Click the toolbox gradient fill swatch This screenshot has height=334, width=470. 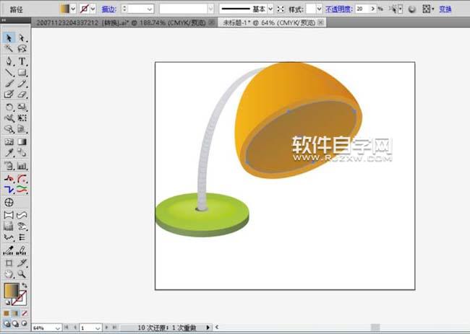[12, 291]
